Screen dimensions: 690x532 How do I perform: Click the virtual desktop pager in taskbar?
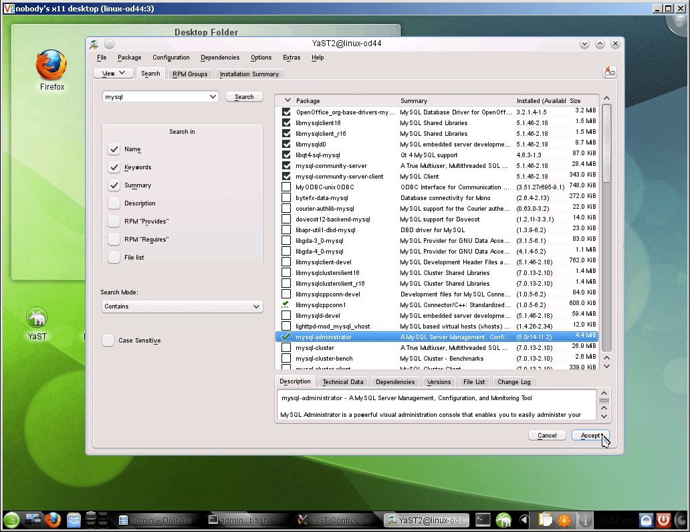[97, 520]
